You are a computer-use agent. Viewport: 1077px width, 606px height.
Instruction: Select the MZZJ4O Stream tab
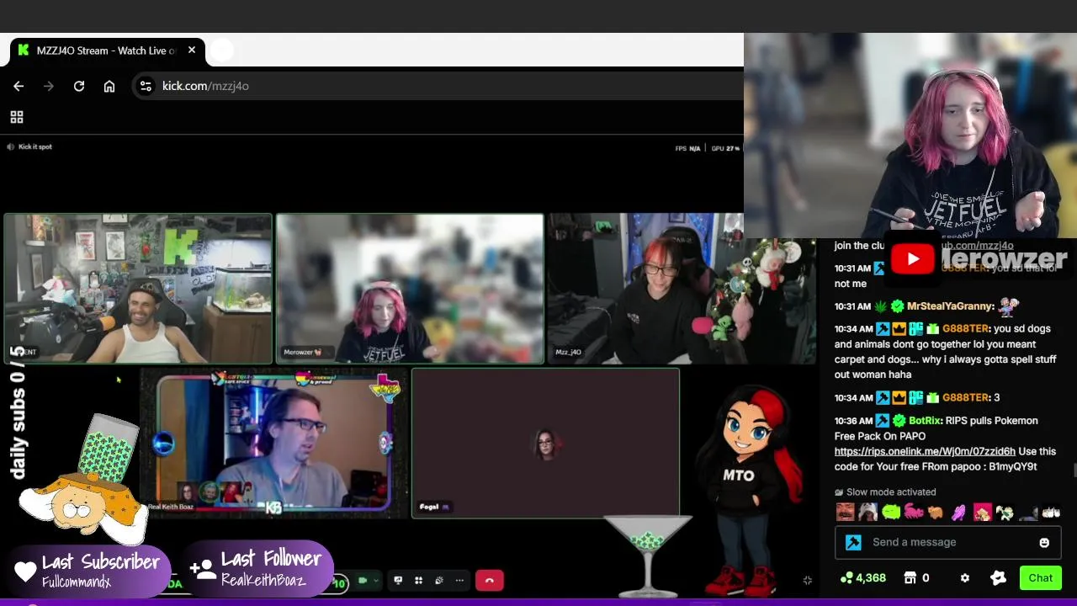pyautogui.click(x=107, y=50)
